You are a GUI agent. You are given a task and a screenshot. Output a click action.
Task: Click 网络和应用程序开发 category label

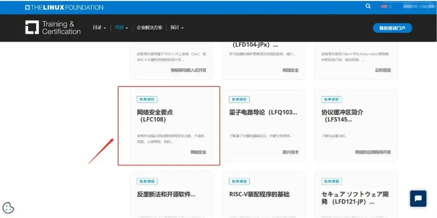[373, 152]
